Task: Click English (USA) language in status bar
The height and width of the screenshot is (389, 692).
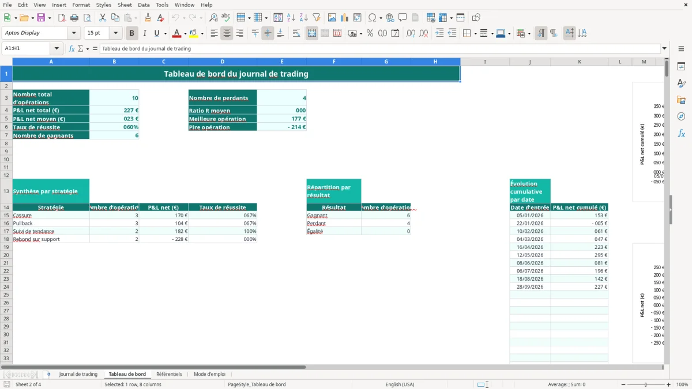Action: pos(400,384)
